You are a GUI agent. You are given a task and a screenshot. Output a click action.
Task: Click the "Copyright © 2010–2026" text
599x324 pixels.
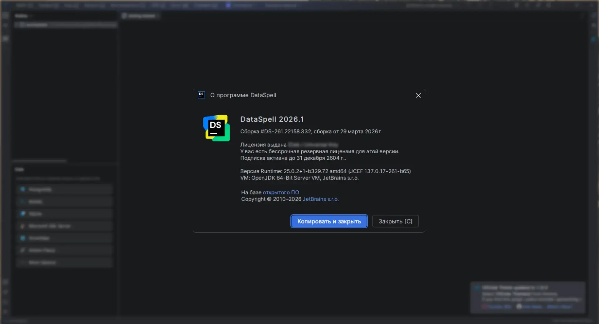click(x=271, y=199)
